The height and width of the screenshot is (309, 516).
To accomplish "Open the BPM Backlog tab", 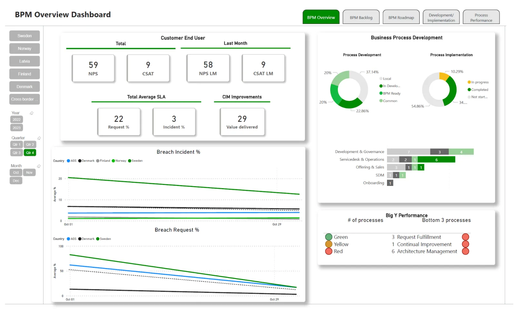I will [x=361, y=17].
